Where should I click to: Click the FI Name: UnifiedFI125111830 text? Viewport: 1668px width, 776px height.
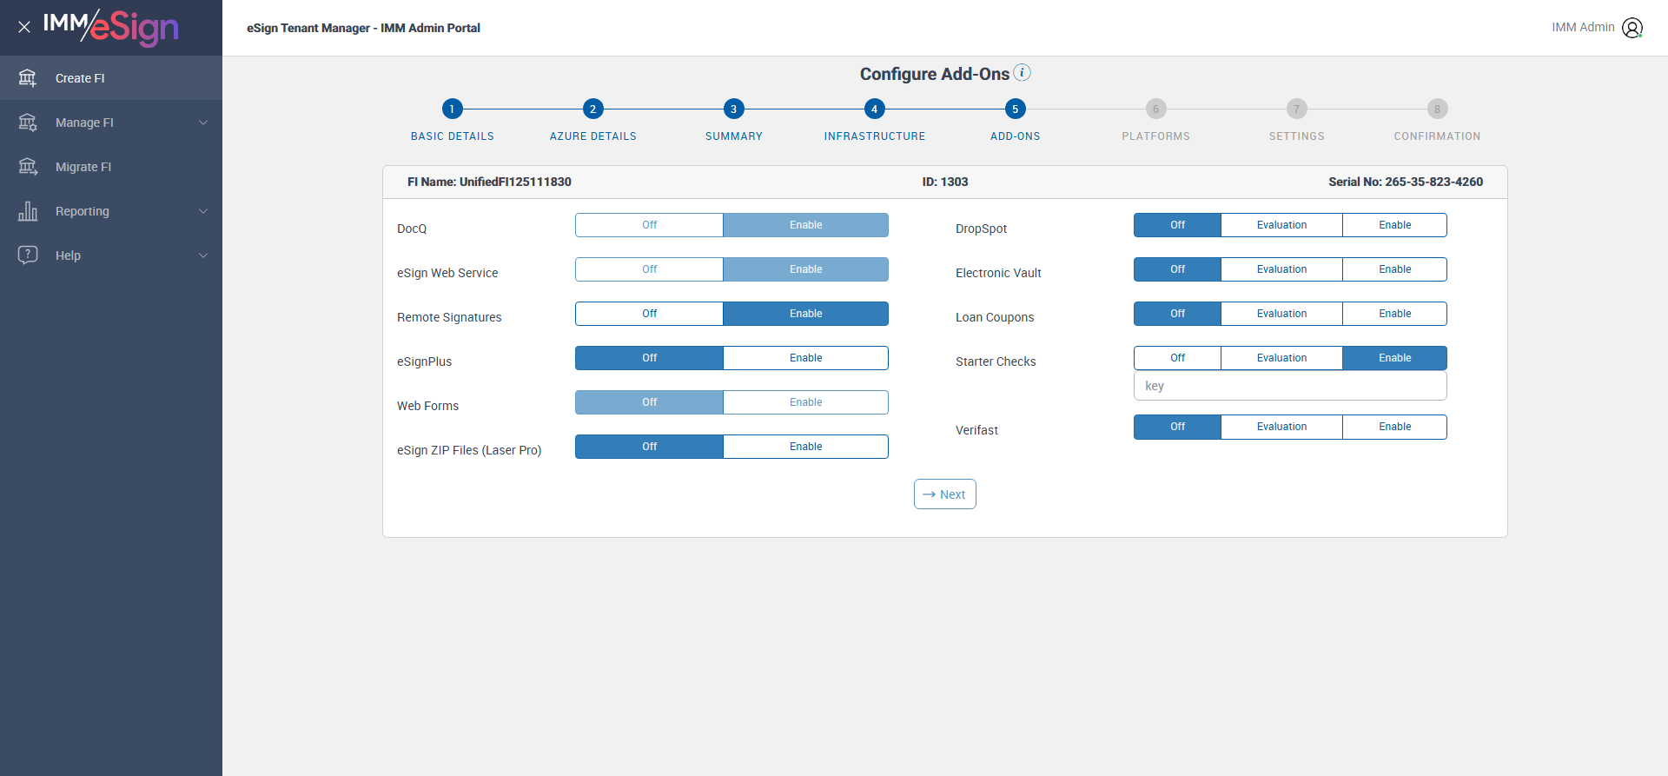tap(489, 182)
